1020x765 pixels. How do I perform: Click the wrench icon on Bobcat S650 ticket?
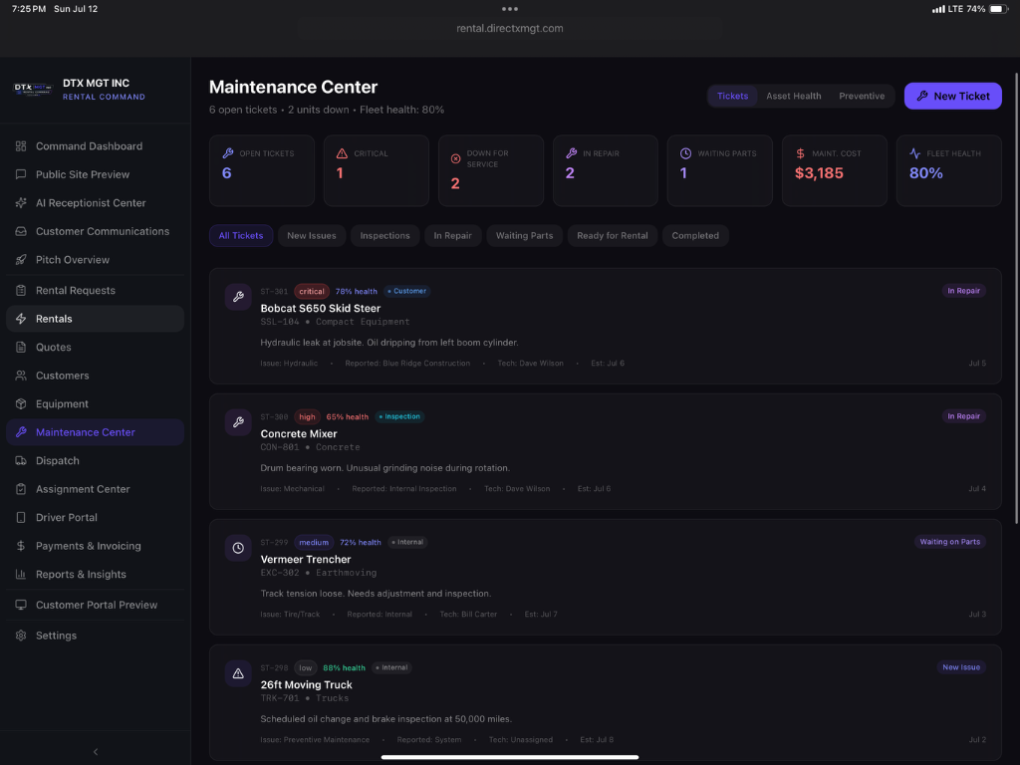238,297
